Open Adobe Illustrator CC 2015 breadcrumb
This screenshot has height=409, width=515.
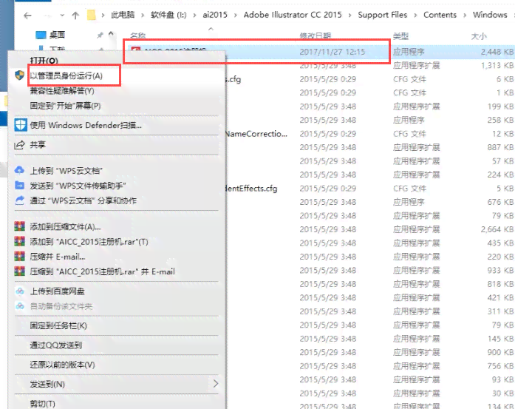[x=293, y=15]
